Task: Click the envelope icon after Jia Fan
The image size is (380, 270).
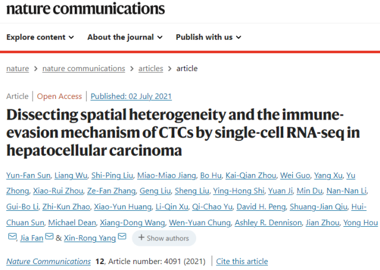Action: click(50, 237)
